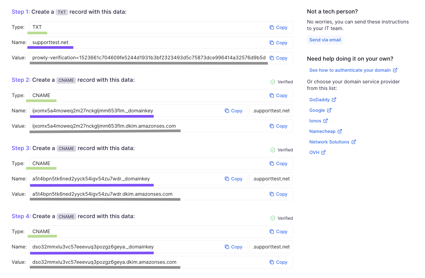The height and width of the screenshot is (278, 425).
Task: Open the GoDaddy provider link
Action: click(x=323, y=100)
